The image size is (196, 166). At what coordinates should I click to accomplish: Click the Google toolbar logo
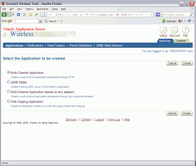click(7, 21)
